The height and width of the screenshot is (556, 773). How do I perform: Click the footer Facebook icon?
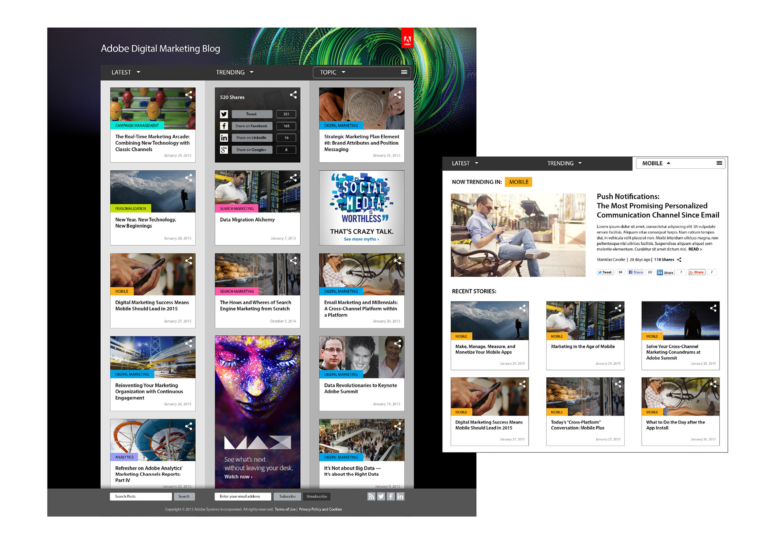pos(391,496)
